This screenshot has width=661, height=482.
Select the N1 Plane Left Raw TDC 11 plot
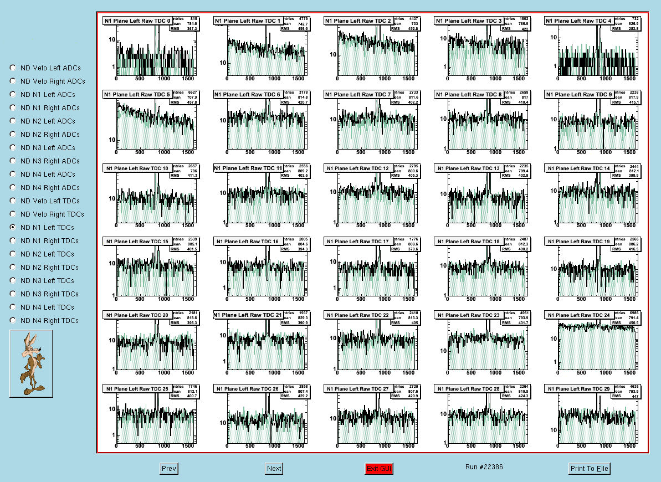pyautogui.click(x=261, y=196)
